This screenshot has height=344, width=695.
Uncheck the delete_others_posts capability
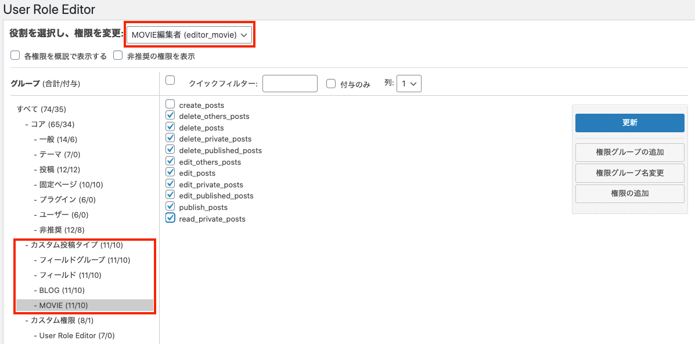171,115
